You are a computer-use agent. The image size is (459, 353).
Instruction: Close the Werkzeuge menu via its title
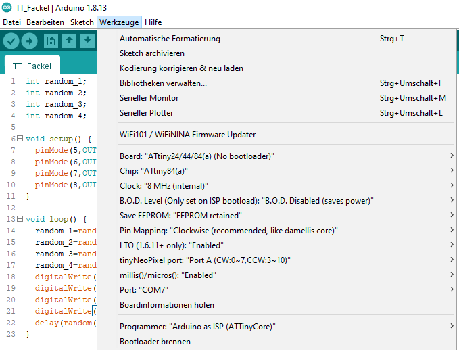pyautogui.click(x=119, y=22)
